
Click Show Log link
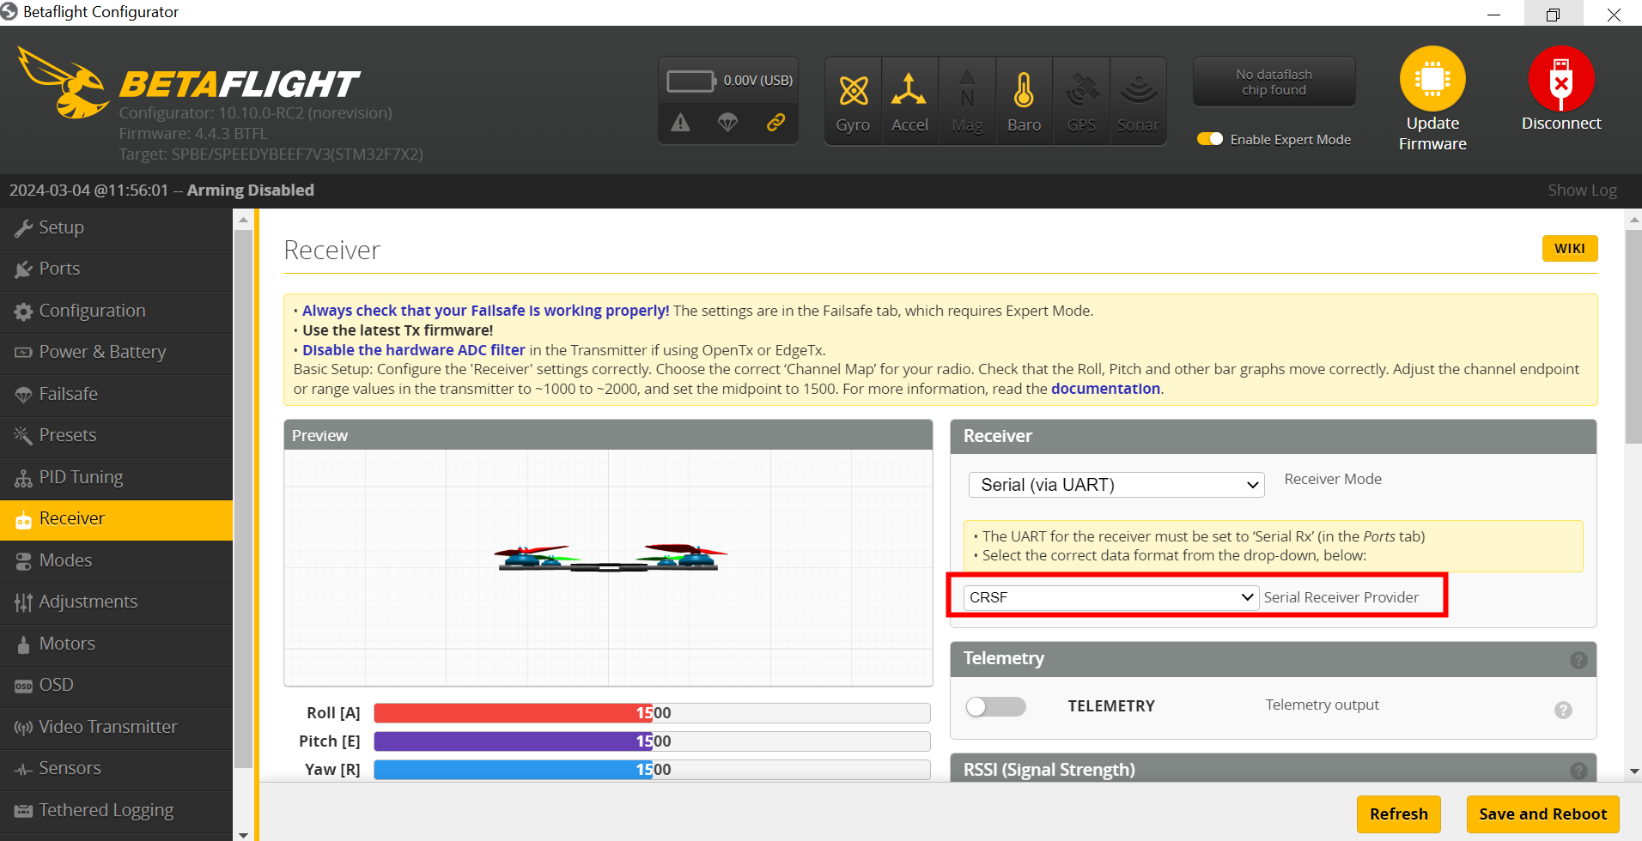[x=1582, y=191]
